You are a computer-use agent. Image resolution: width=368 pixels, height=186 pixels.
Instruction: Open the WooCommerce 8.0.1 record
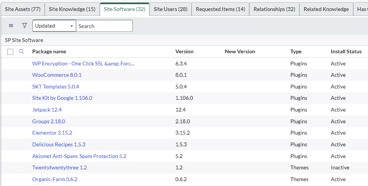click(x=57, y=75)
